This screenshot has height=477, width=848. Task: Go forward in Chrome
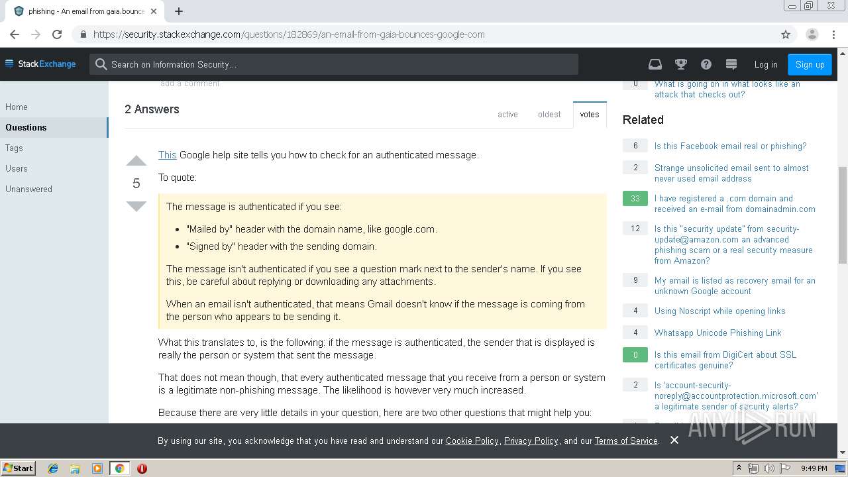click(x=36, y=34)
